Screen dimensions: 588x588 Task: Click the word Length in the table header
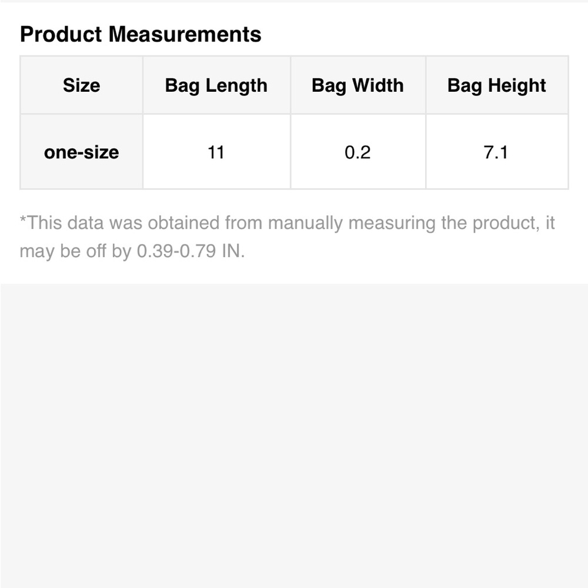pyautogui.click(x=236, y=85)
